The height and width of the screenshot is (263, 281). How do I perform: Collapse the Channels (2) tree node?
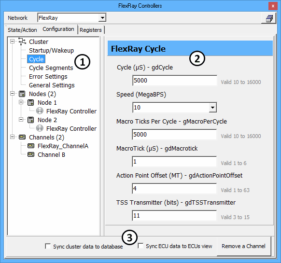13,137
